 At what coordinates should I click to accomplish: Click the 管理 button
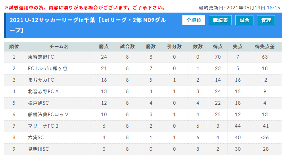pos(266,20)
